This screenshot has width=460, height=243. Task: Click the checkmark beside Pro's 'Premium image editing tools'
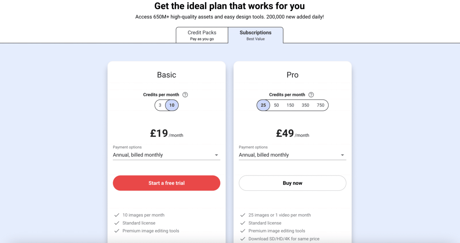[243, 231]
